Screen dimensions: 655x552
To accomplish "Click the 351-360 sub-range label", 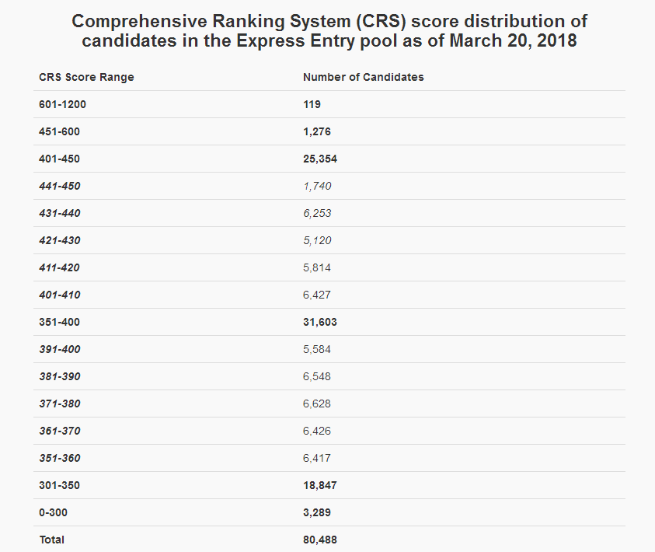I will coord(59,458).
